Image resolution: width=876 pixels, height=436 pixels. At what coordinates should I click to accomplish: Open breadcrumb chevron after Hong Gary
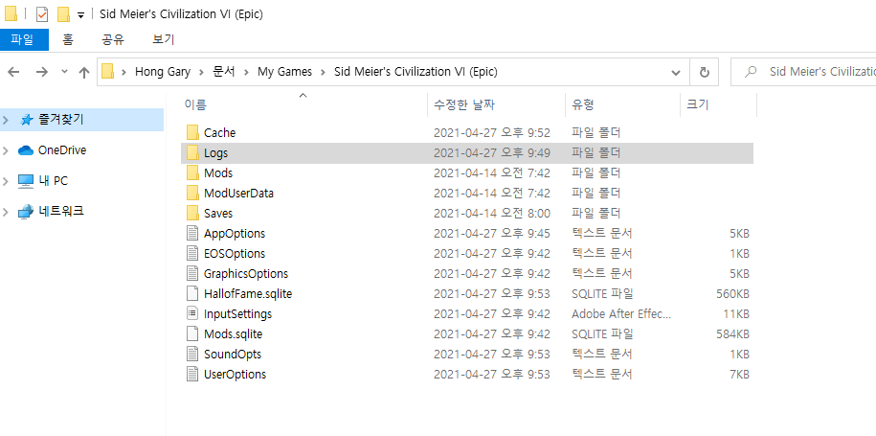tap(202, 72)
